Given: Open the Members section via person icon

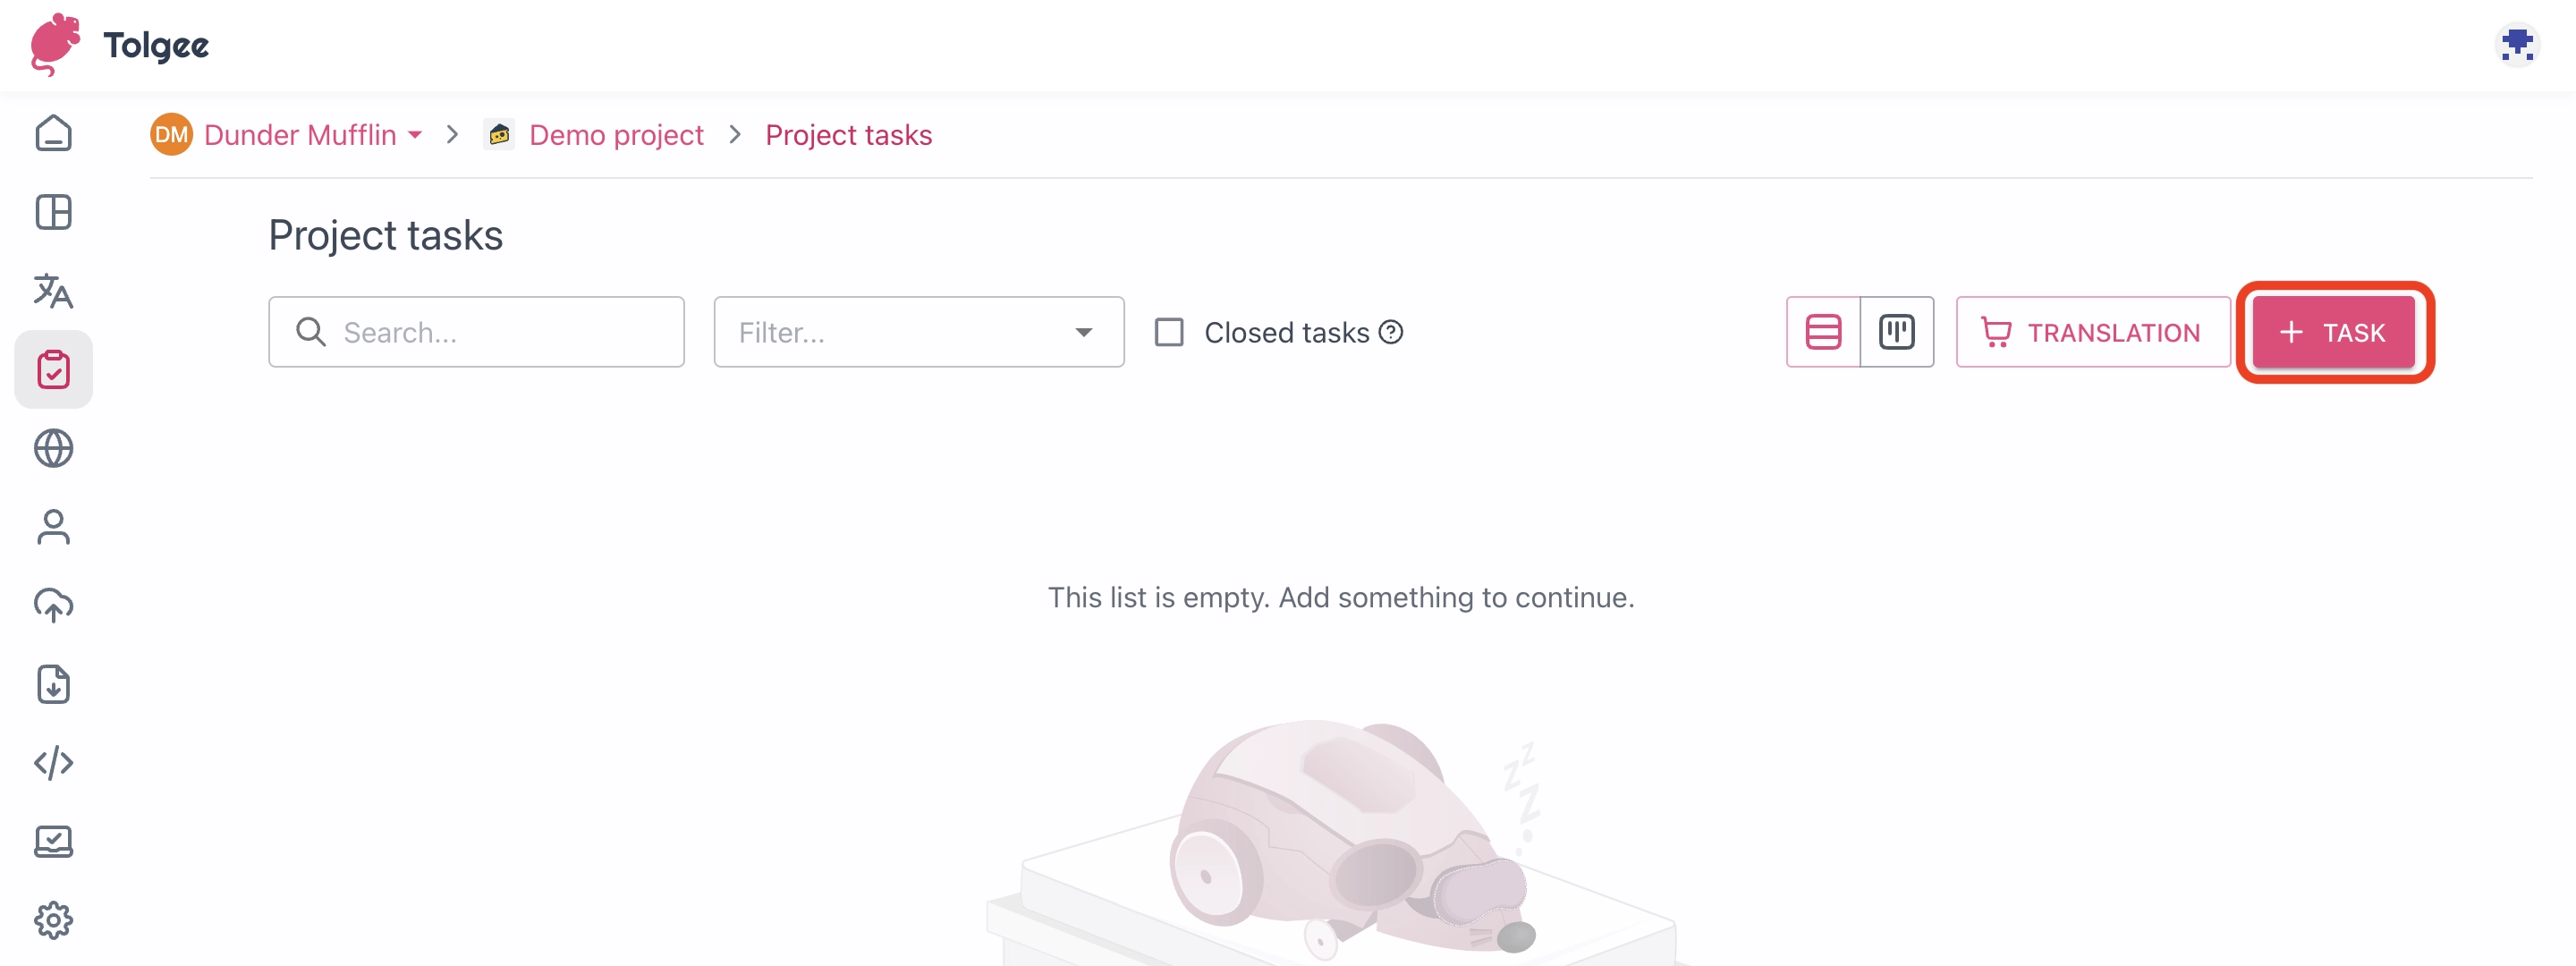Looking at the screenshot, I should click(53, 527).
